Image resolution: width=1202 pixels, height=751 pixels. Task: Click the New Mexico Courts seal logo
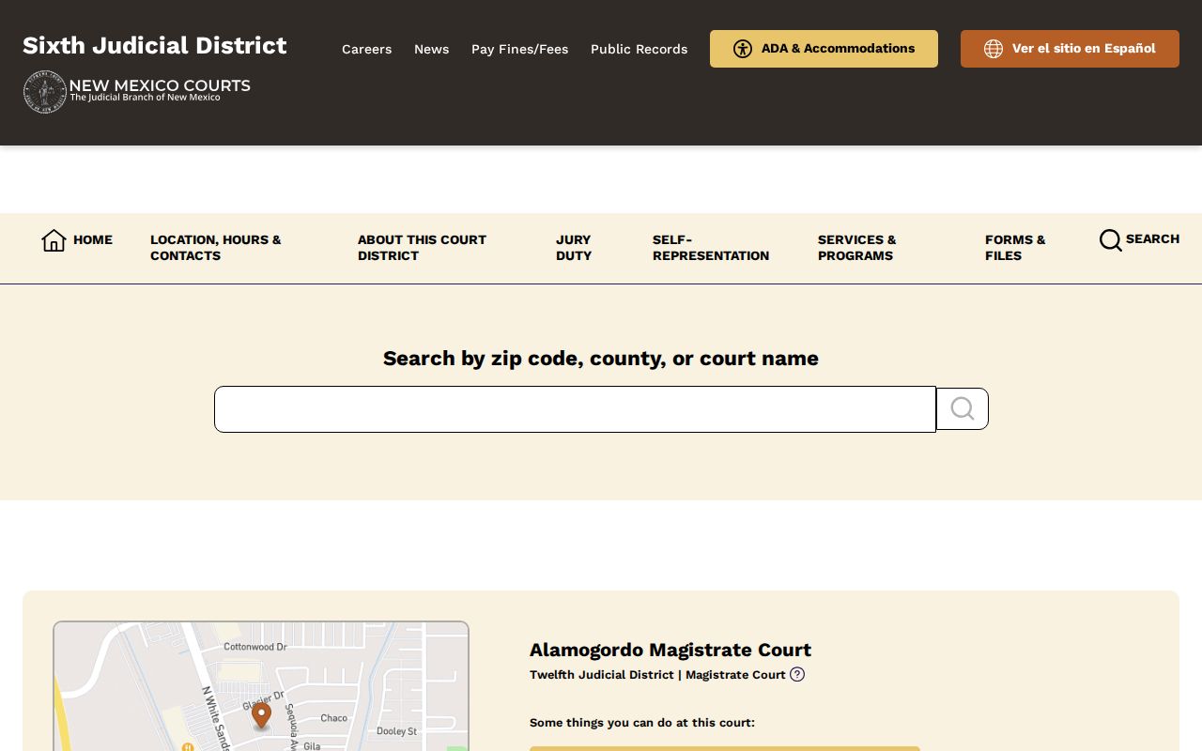(x=44, y=92)
